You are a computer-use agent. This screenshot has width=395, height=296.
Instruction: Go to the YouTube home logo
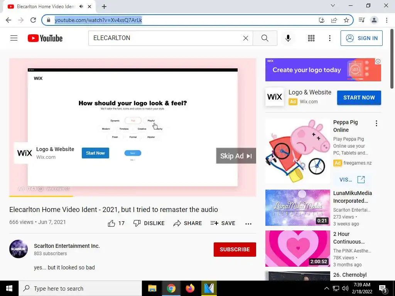(x=45, y=38)
